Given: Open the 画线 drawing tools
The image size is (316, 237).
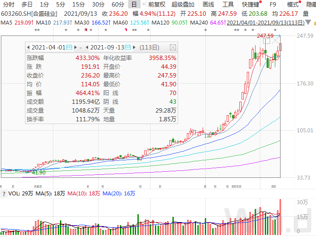Looking at the screenshot, I should pyautogui.click(x=208, y=4).
